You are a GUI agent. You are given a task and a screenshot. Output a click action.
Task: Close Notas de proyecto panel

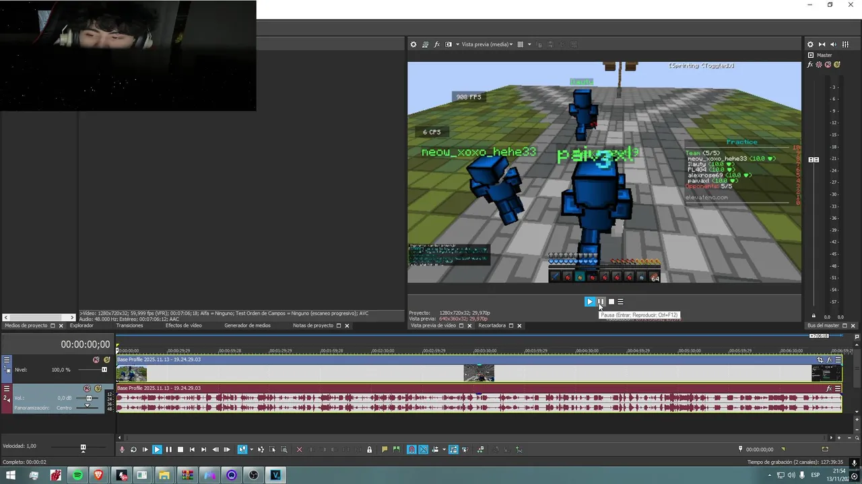tap(347, 325)
